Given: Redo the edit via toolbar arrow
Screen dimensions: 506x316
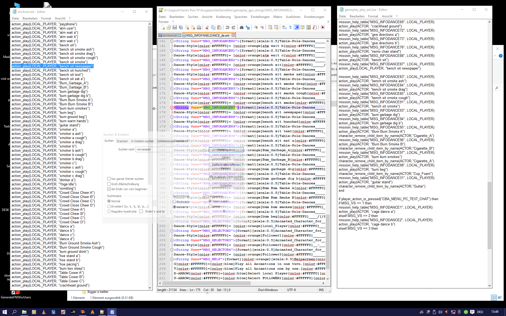Looking at the screenshot, I should click(233, 27).
